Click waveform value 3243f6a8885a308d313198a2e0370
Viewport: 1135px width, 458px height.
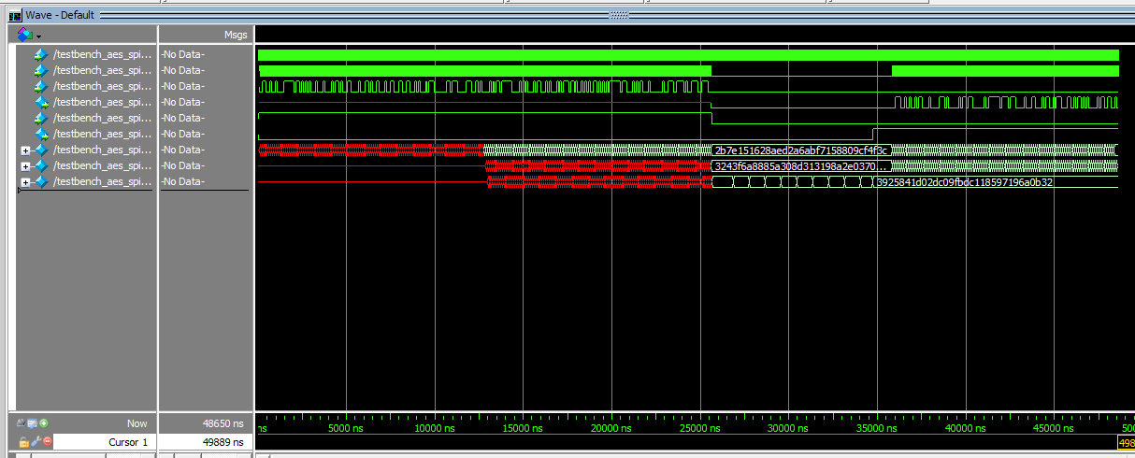(x=799, y=166)
